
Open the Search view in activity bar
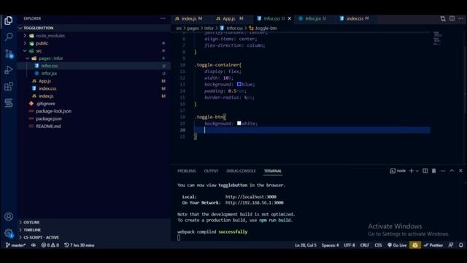click(x=9, y=37)
